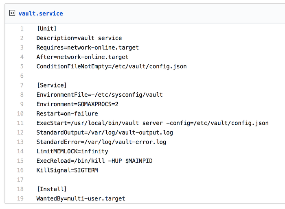Click the Restart=on-failure line
Screen dimensions: 285x209
pos(67,114)
